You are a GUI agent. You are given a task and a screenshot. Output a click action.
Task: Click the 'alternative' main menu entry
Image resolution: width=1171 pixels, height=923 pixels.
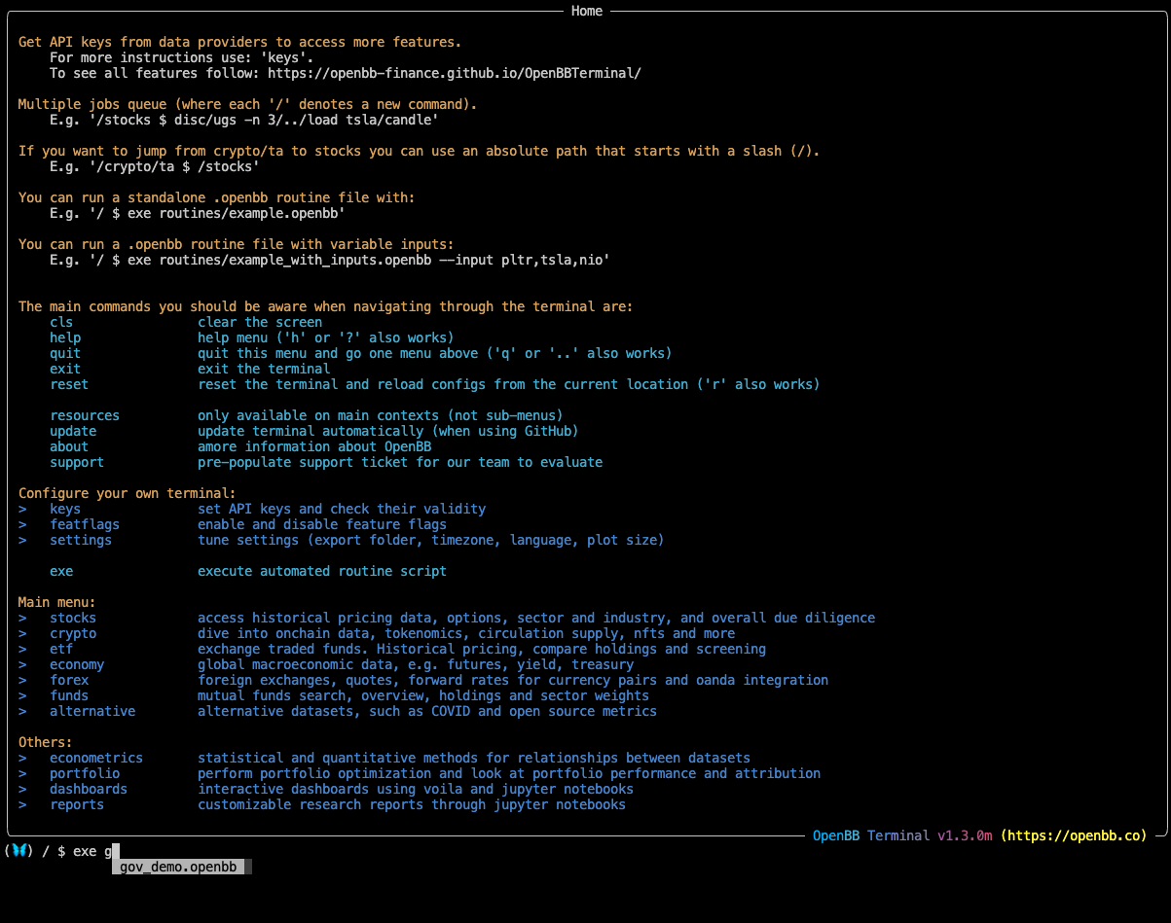[x=92, y=711]
